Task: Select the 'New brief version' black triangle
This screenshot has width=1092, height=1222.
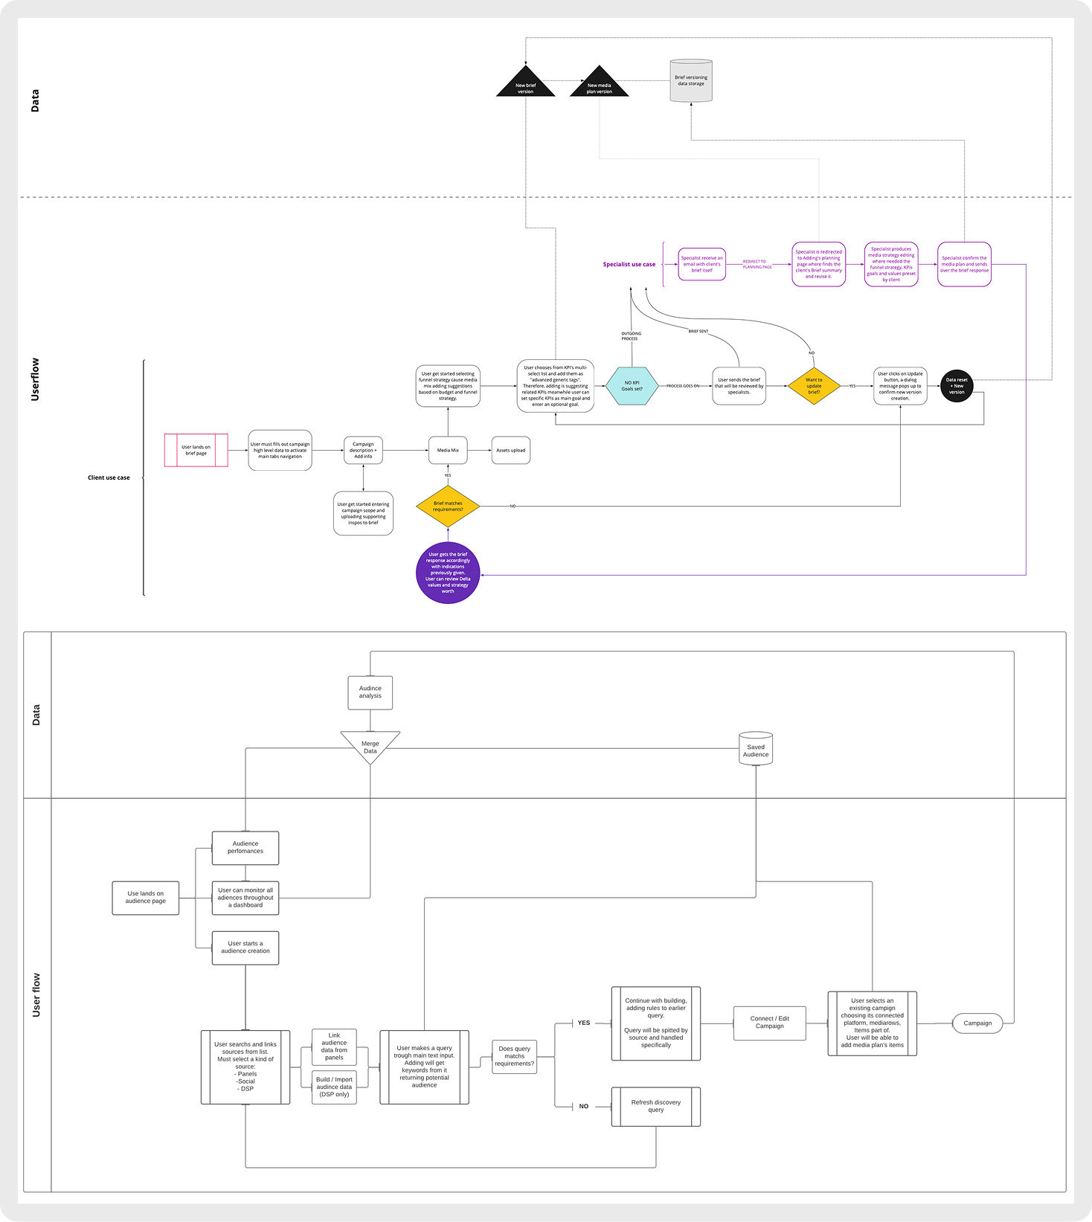Action: 525,83
